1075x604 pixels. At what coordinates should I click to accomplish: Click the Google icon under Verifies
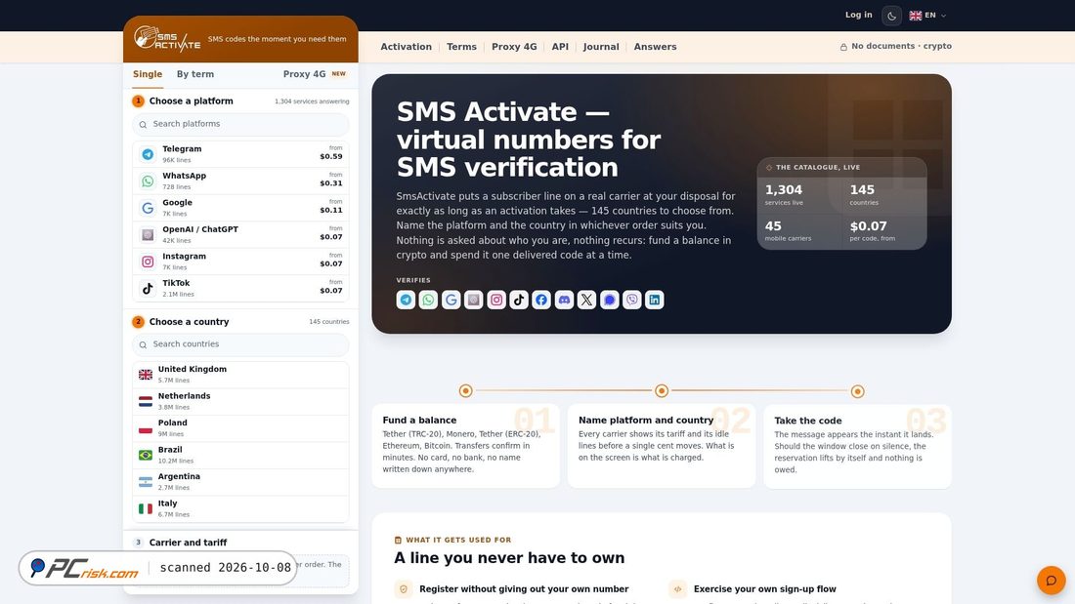[451, 300]
